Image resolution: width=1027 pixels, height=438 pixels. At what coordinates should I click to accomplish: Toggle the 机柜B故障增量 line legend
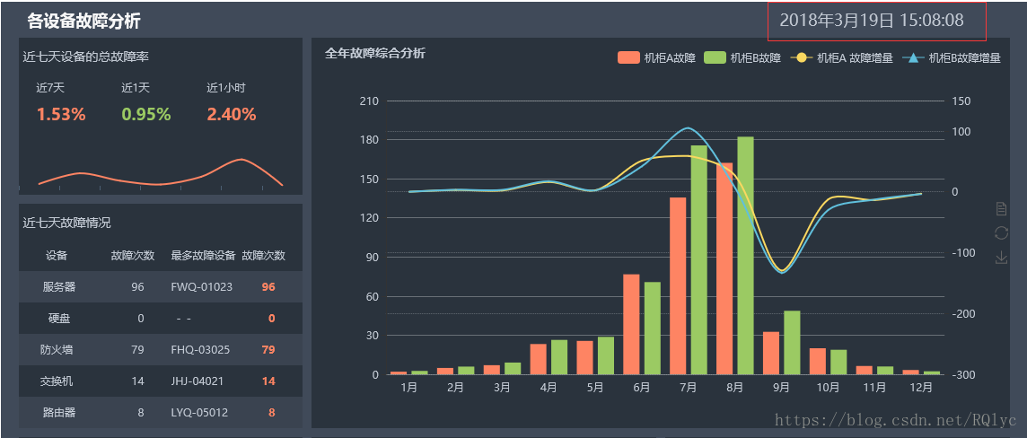coord(952,58)
